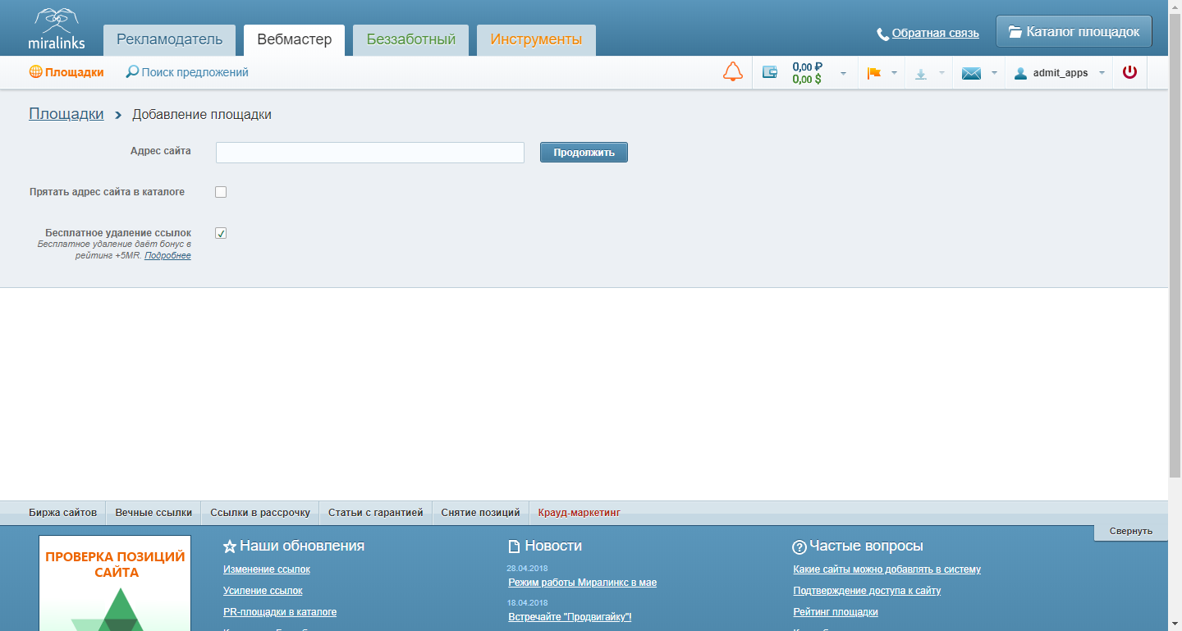
Task: Open the Инструменты tab
Action: [536, 39]
